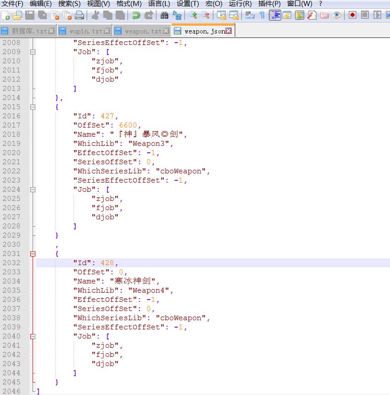The width and height of the screenshot is (390, 395).
Task: Click line number 2032 in the margin
Action: 11,263
